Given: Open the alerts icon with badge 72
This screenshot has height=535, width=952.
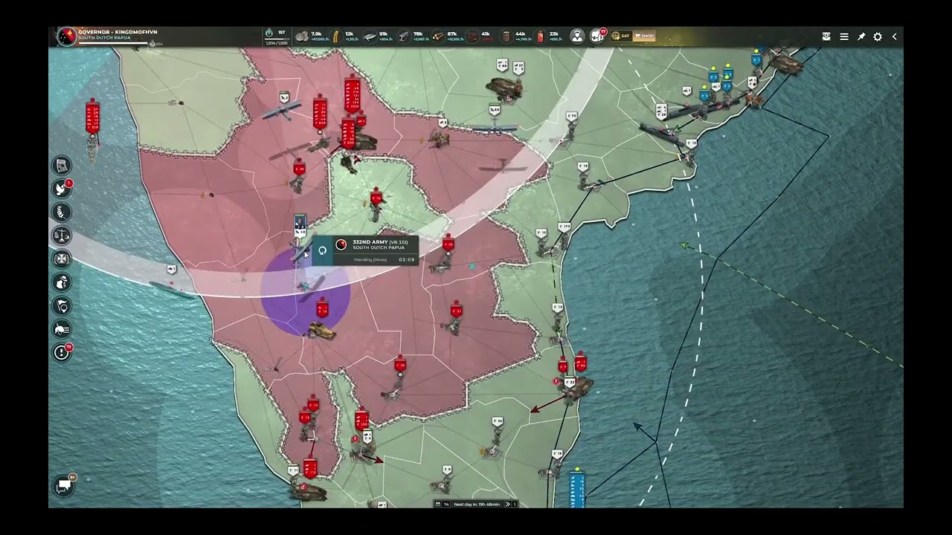Looking at the screenshot, I should tap(62, 352).
